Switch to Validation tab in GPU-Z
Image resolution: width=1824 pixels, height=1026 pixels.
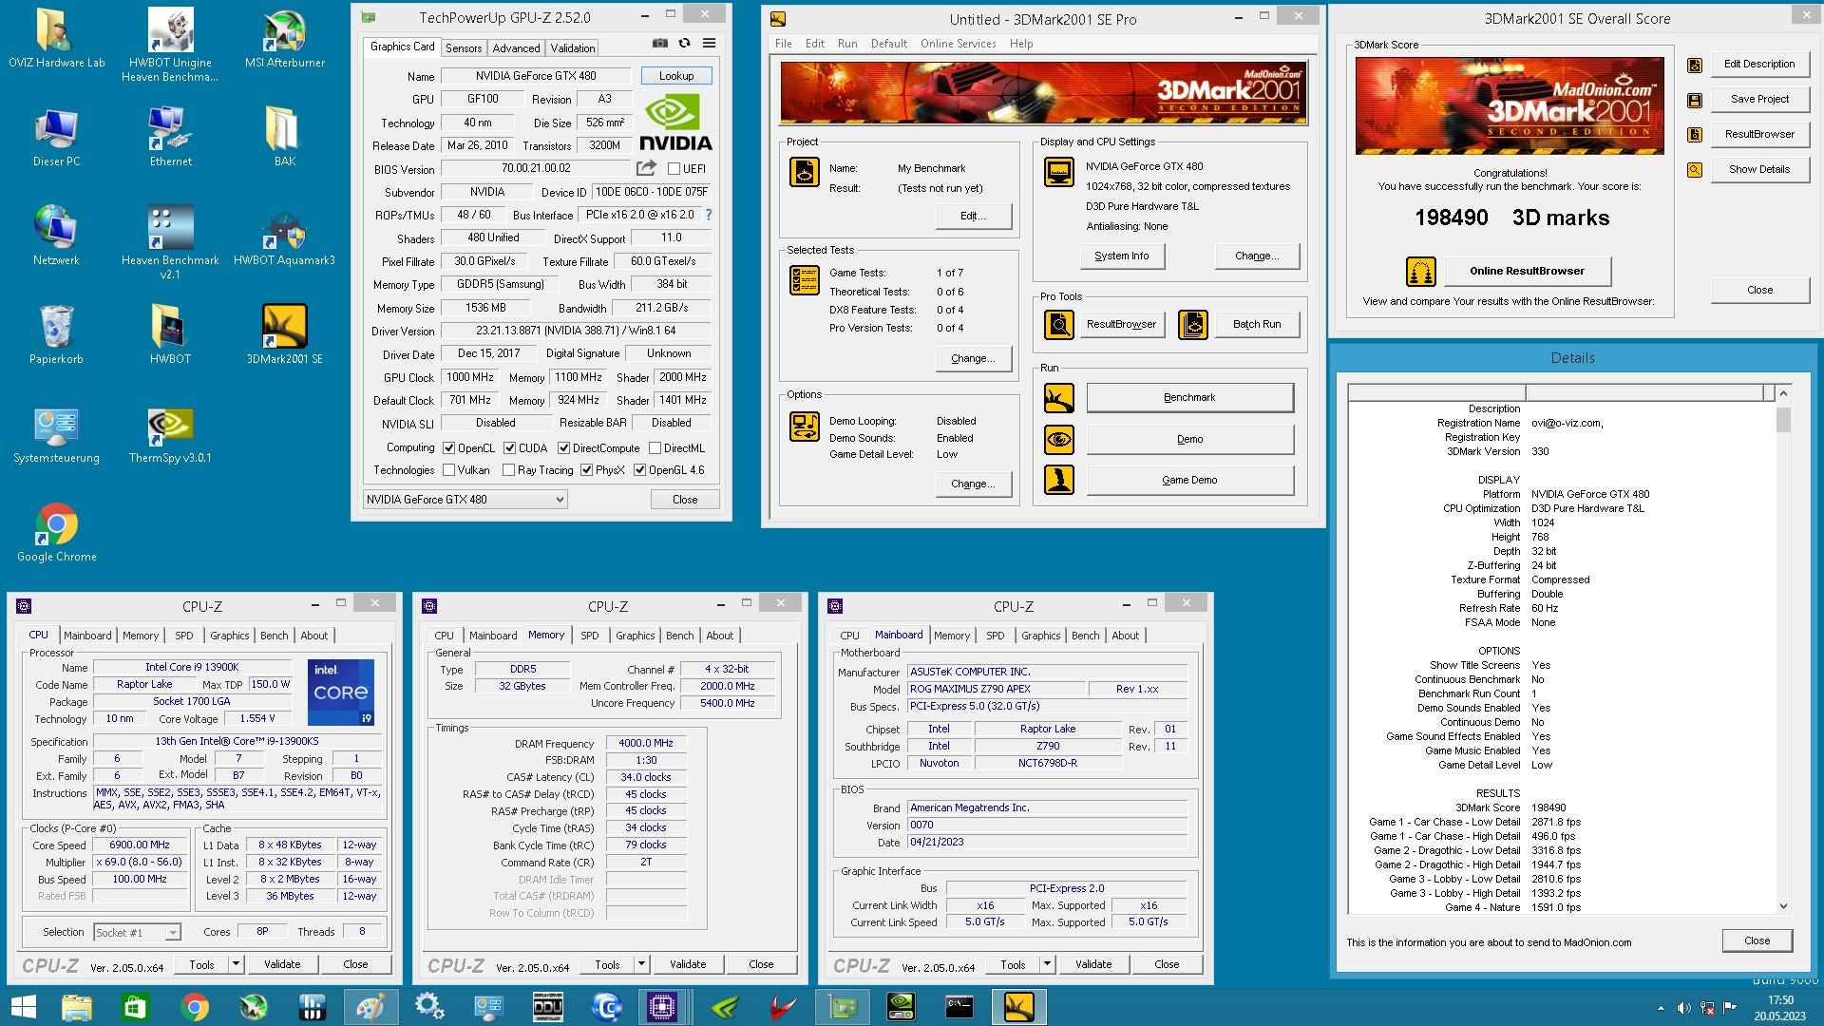pos(572,48)
